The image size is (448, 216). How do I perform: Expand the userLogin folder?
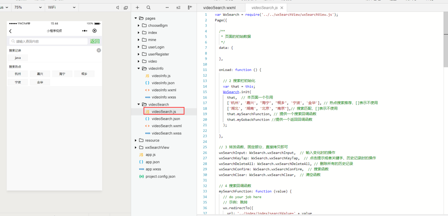click(x=139, y=47)
